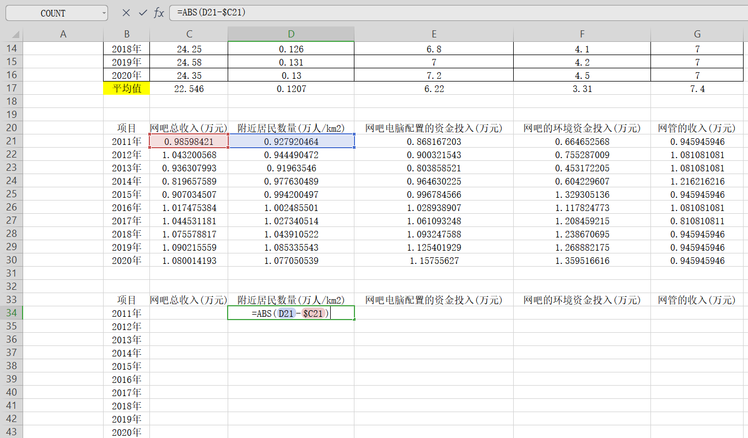Click cell 24.25 in 2018年 row
The width and height of the screenshot is (748, 438).
point(189,48)
